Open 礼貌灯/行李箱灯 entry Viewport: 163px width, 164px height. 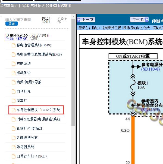tap(29, 128)
